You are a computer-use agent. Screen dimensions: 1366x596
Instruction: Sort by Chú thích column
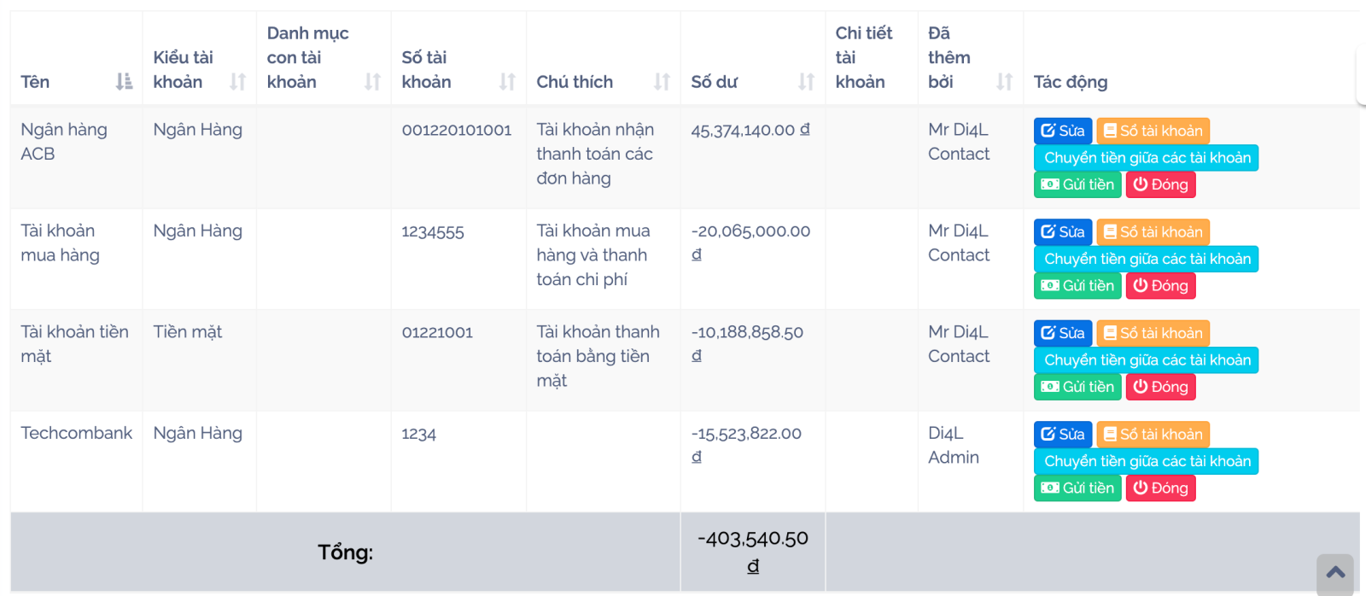click(662, 82)
